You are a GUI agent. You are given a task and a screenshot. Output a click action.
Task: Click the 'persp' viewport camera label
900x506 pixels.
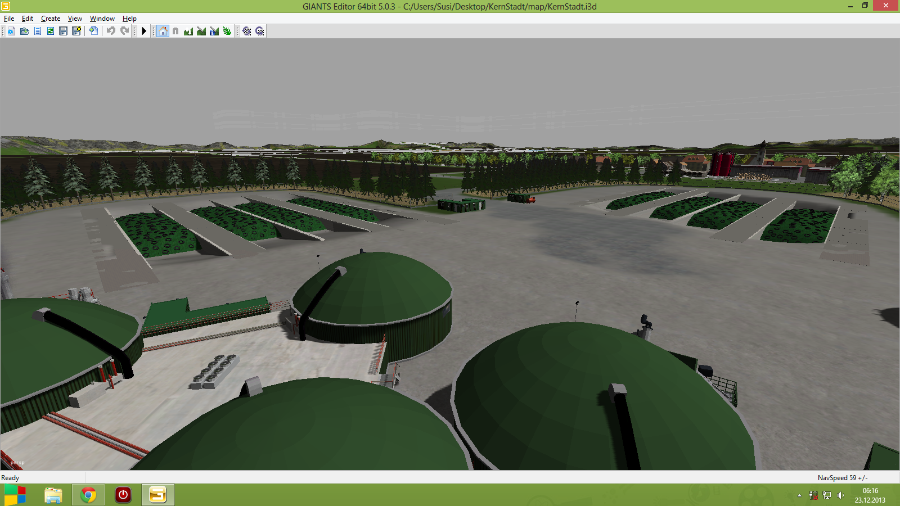click(x=17, y=463)
